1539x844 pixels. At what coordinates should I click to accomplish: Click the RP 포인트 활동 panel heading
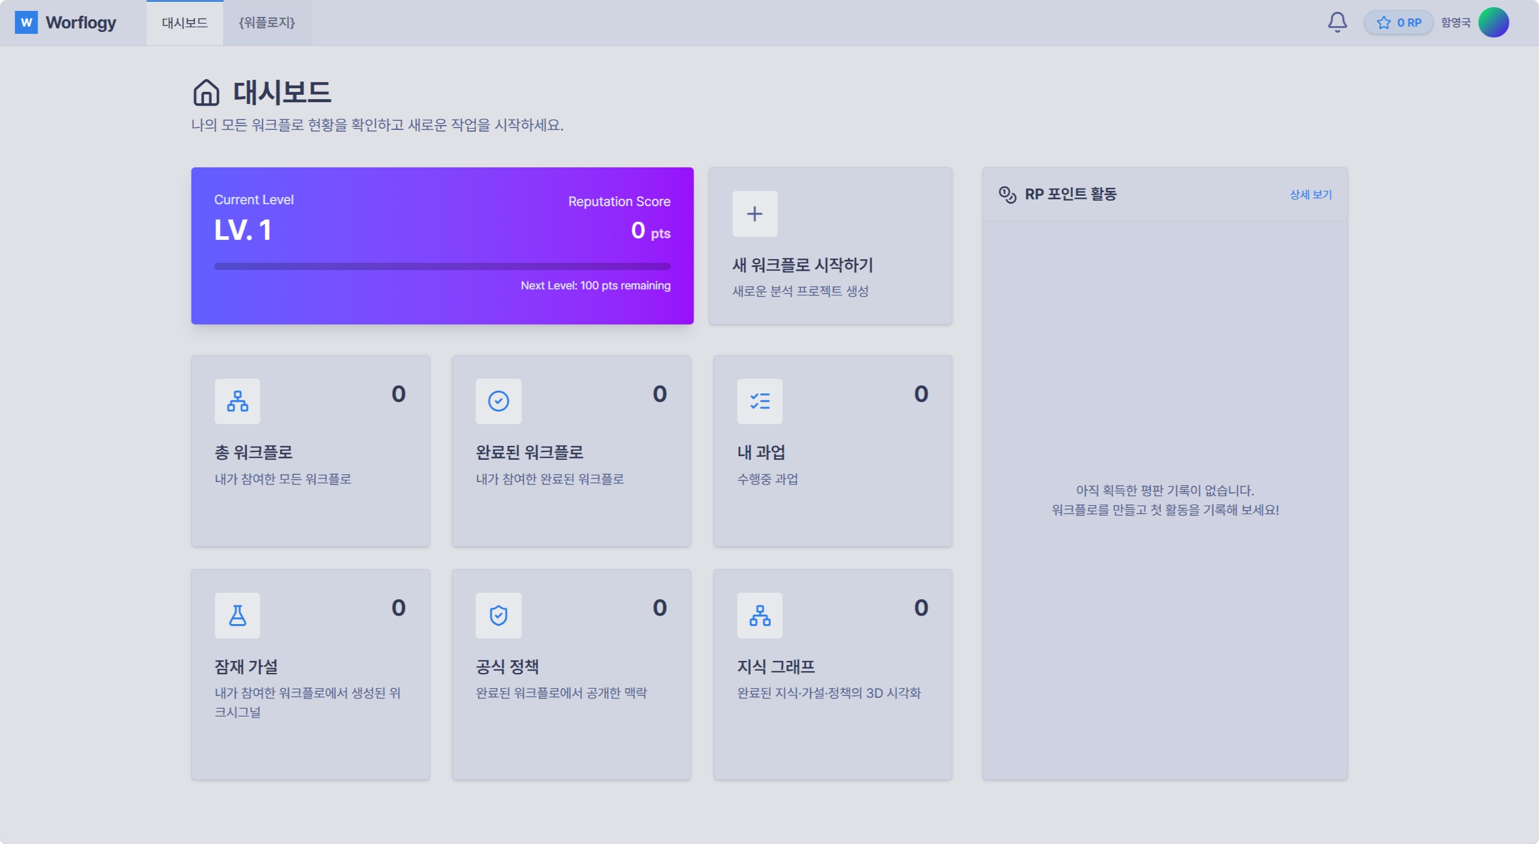click(1070, 195)
